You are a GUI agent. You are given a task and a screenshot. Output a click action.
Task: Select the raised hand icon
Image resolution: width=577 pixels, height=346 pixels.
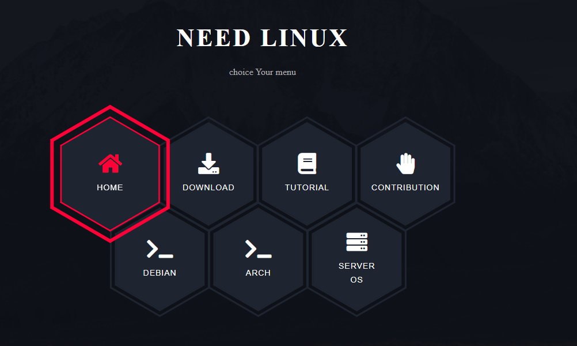pyautogui.click(x=405, y=163)
